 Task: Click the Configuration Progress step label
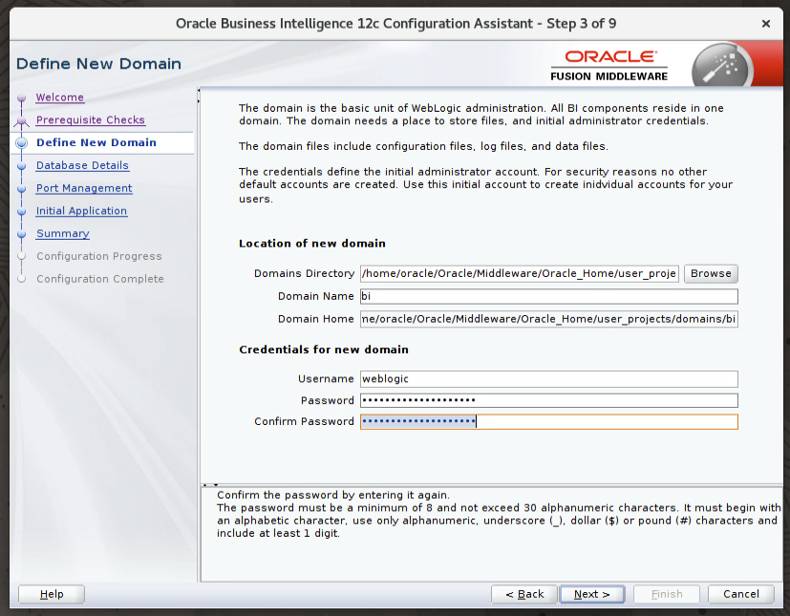[98, 256]
